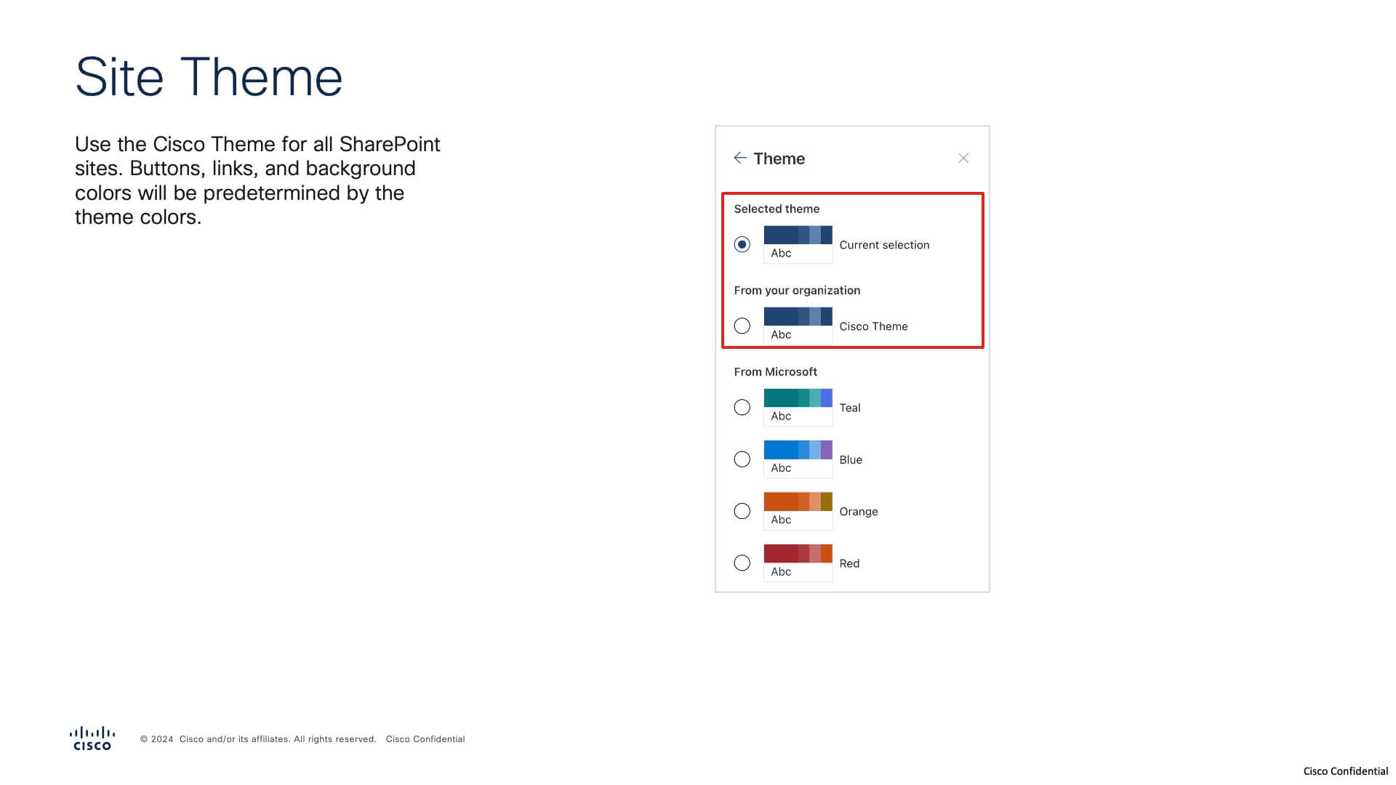
Task: Click the Current selection color swatch
Action: coord(798,244)
